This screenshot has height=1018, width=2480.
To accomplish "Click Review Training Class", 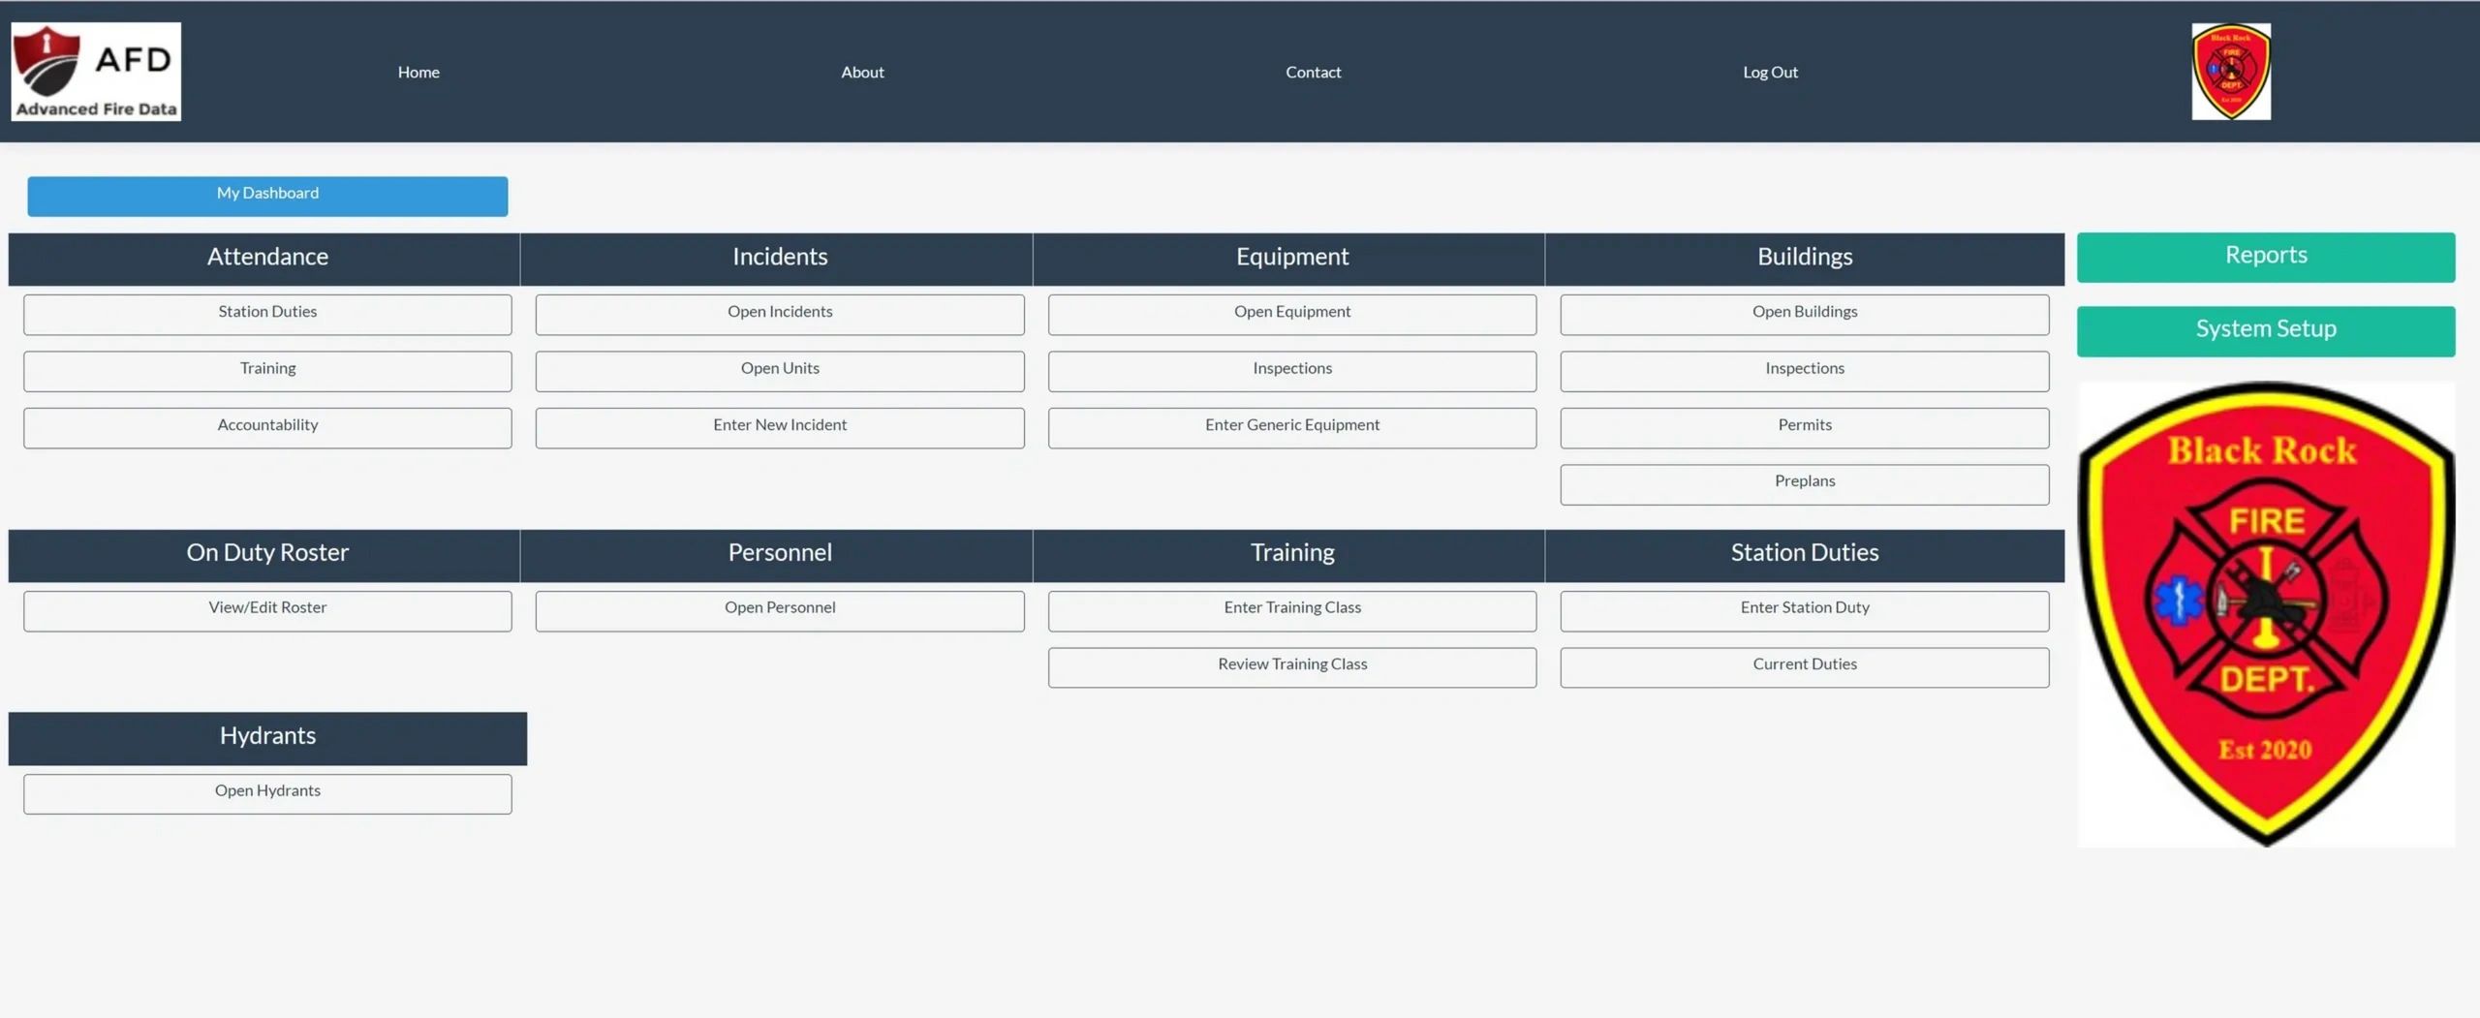I will coord(1291,666).
